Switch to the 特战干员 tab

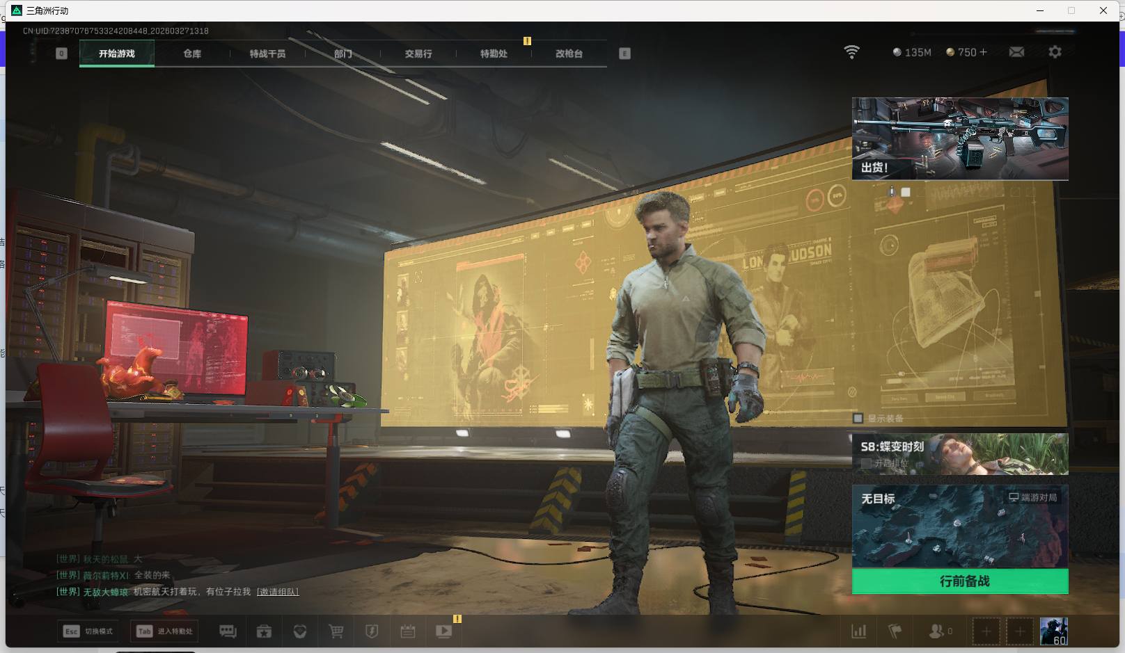(x=267, y=54)
